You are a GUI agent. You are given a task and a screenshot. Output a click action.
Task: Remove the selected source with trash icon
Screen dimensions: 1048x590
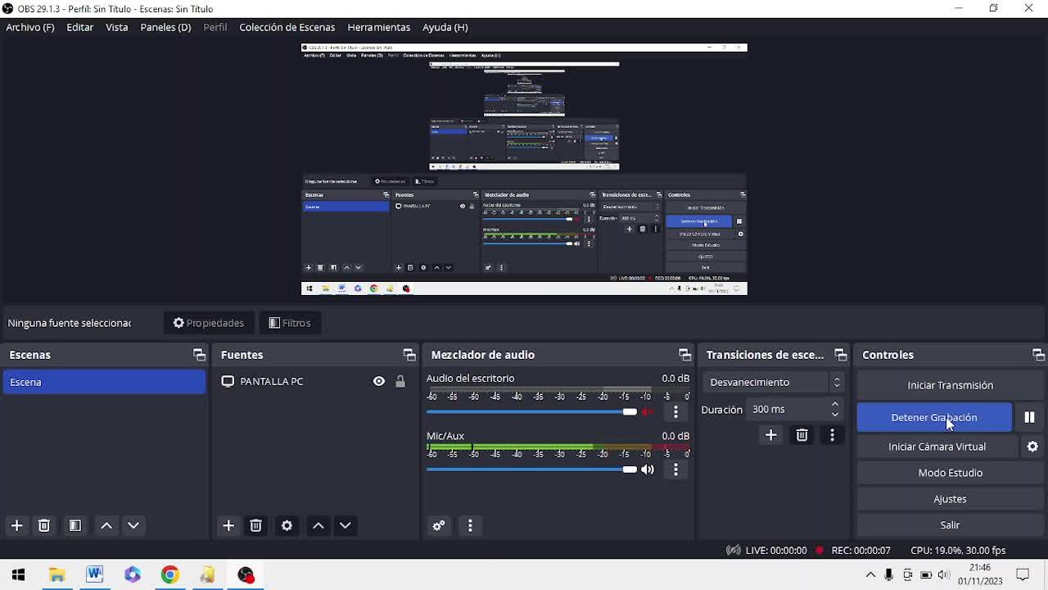coord(255,525)
